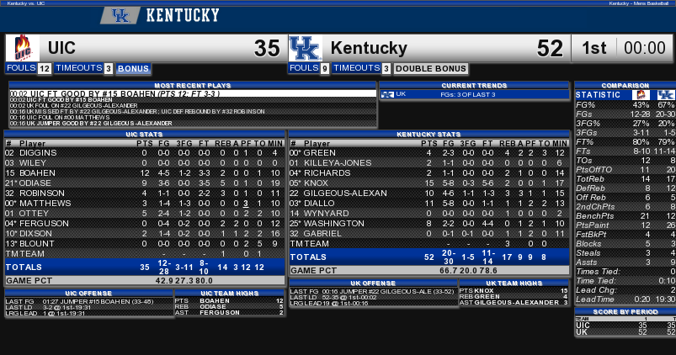
Task: Click the UIC logo in the Comparison header
Action: click(639, 94)
